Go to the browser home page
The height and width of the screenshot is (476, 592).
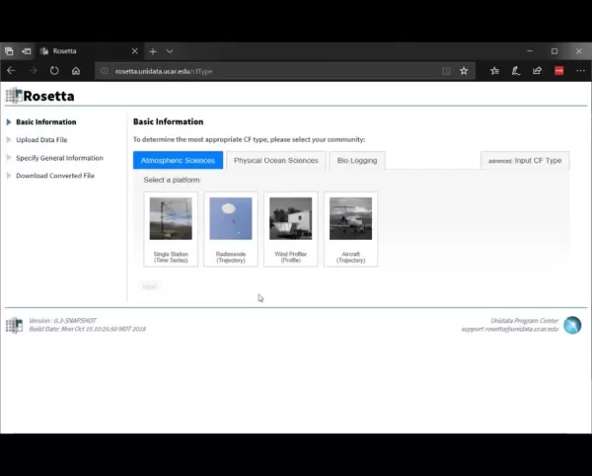(x=76, y=71)
